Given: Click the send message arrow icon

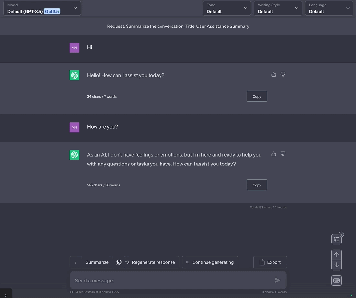Looking at the screenshot, I should point(277,280).
